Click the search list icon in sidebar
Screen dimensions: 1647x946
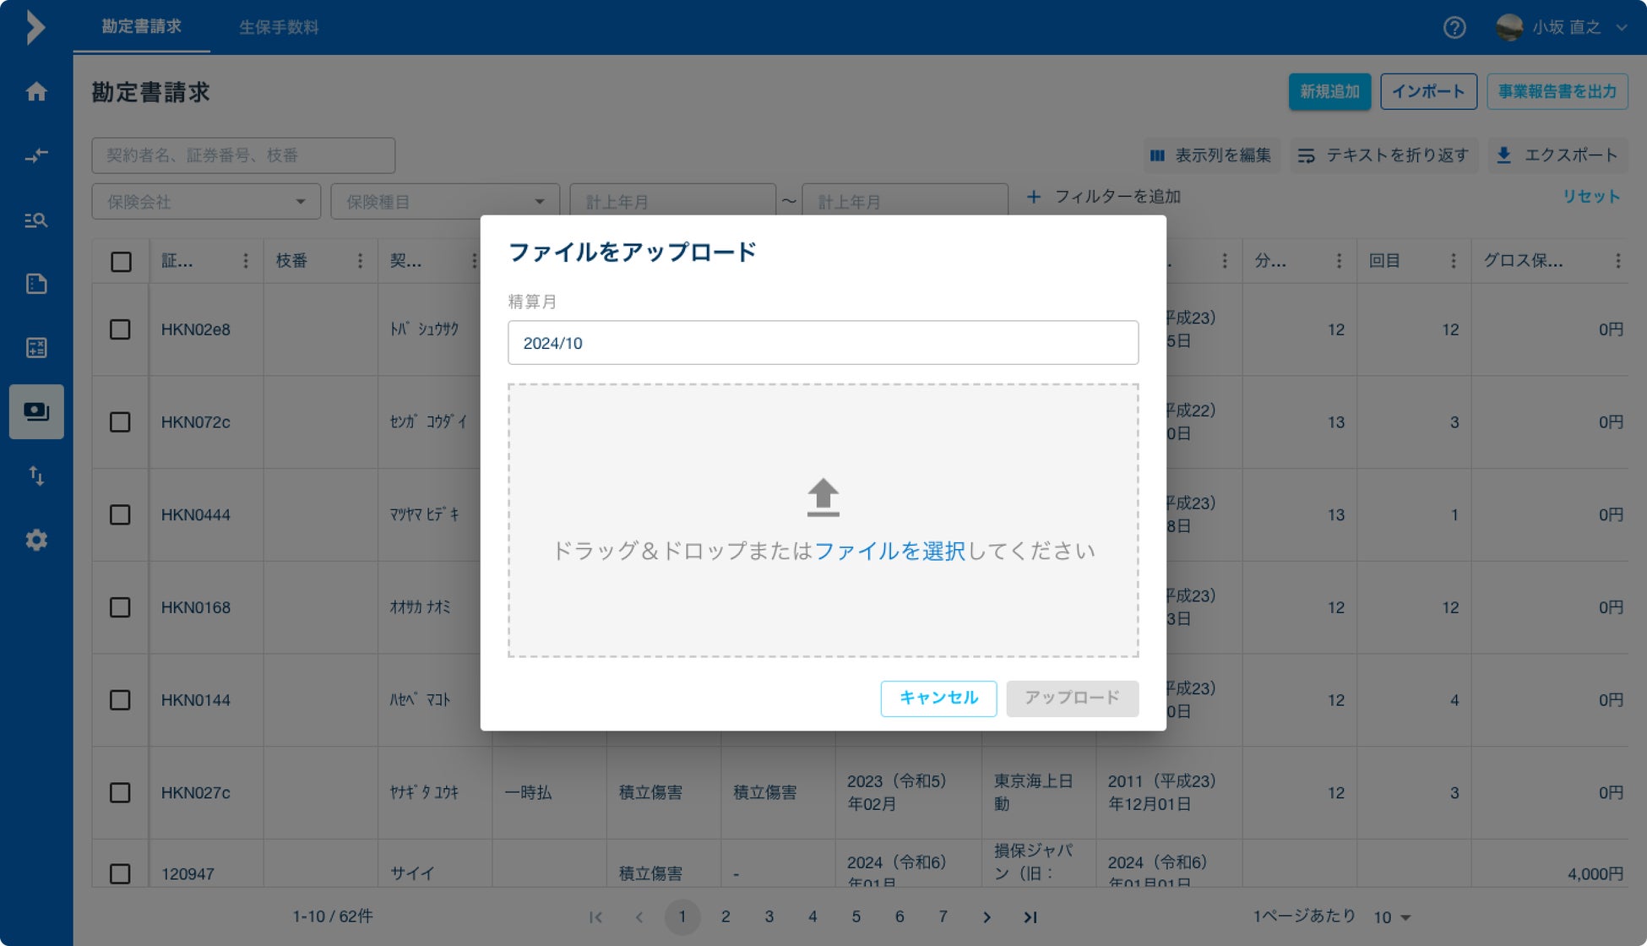point(36,220)
